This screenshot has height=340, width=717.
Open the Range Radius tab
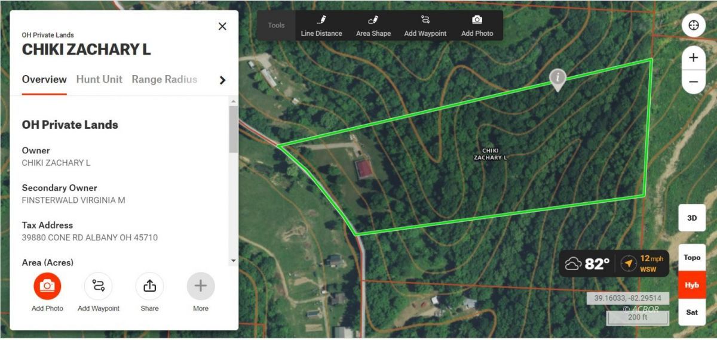coord(164,79)
